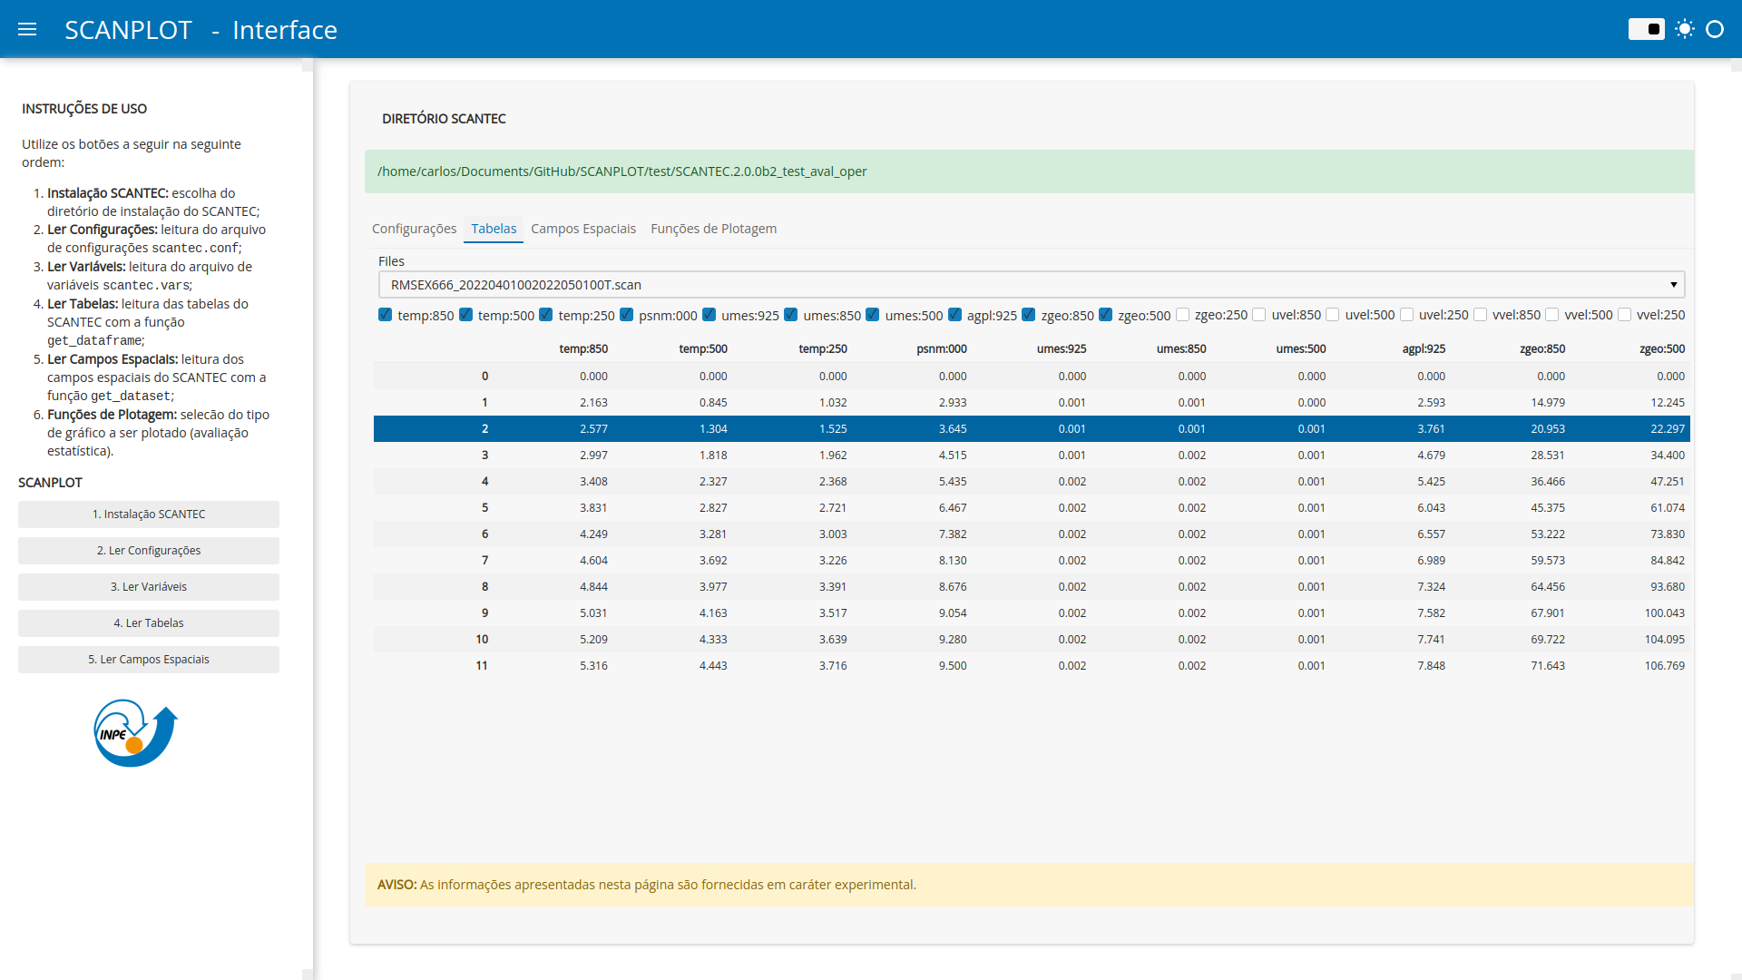Click the cell value 9.500
The width and height of the screenshot is (1742, 980).
coord(953,666)
